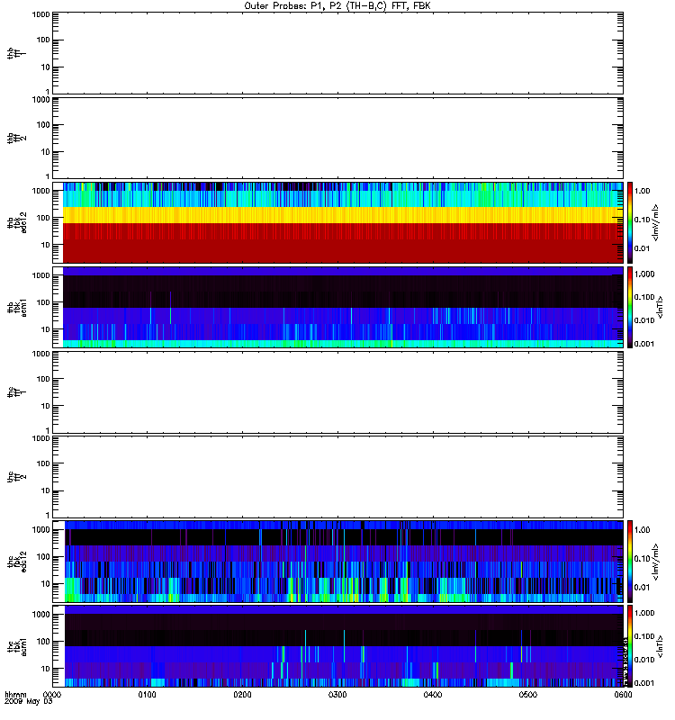
Task: Click the "2009 May 03" date label
Action: click(29, 702)
